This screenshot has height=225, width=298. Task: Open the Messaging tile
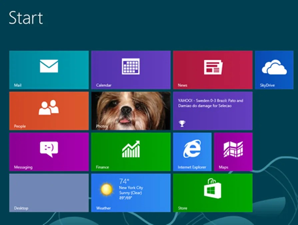click(49, 152)
